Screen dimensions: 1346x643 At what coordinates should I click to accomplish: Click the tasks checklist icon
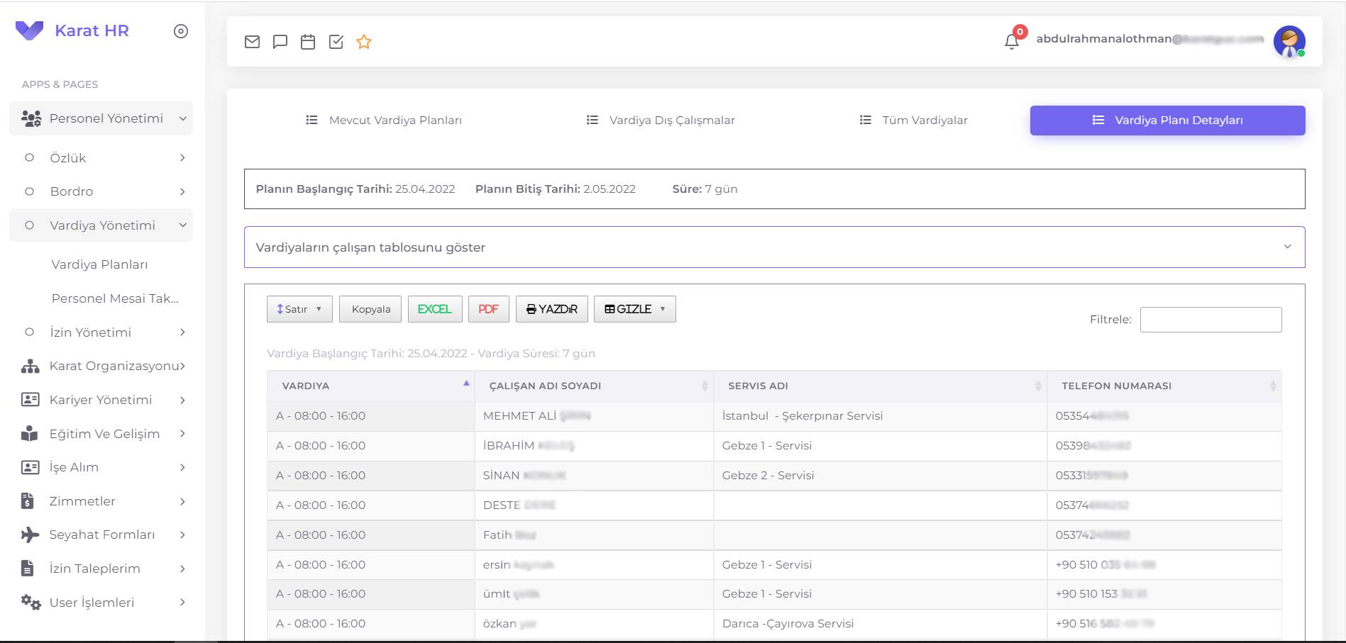[336, 41]
